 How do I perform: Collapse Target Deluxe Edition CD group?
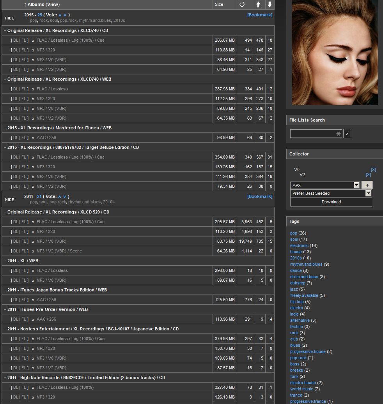5,147
